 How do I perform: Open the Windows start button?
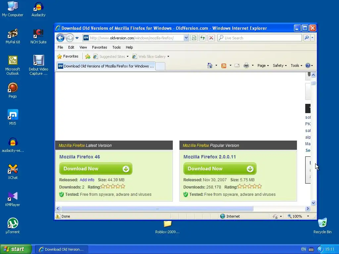(x=16, y=249)
